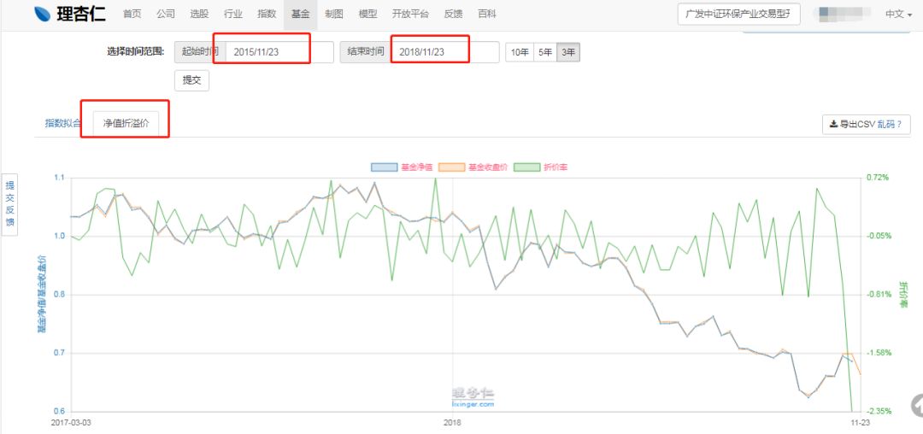Click the -0.81% right axis value
The width and height of the screenshot is (923, 434).
(879, 294)
